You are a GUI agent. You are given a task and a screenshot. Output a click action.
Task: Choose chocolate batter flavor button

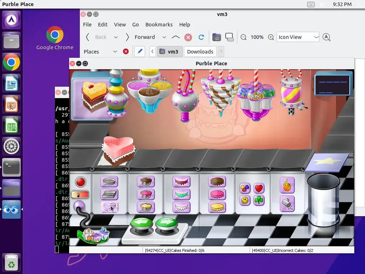146,182
